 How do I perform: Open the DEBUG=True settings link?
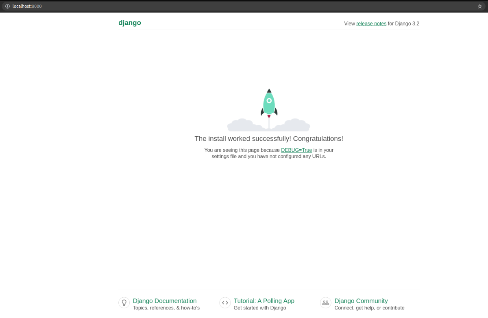(296, 150)
